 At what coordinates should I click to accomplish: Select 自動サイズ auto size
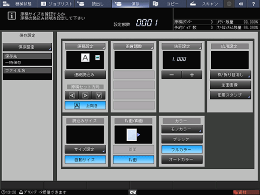click(x=85, y=160)
